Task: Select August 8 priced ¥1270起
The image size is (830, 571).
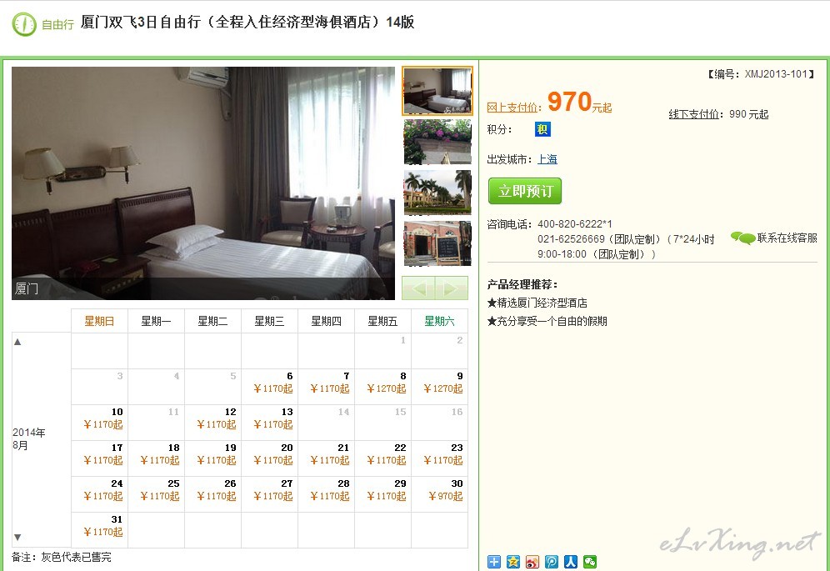Action: coord(383,383)
